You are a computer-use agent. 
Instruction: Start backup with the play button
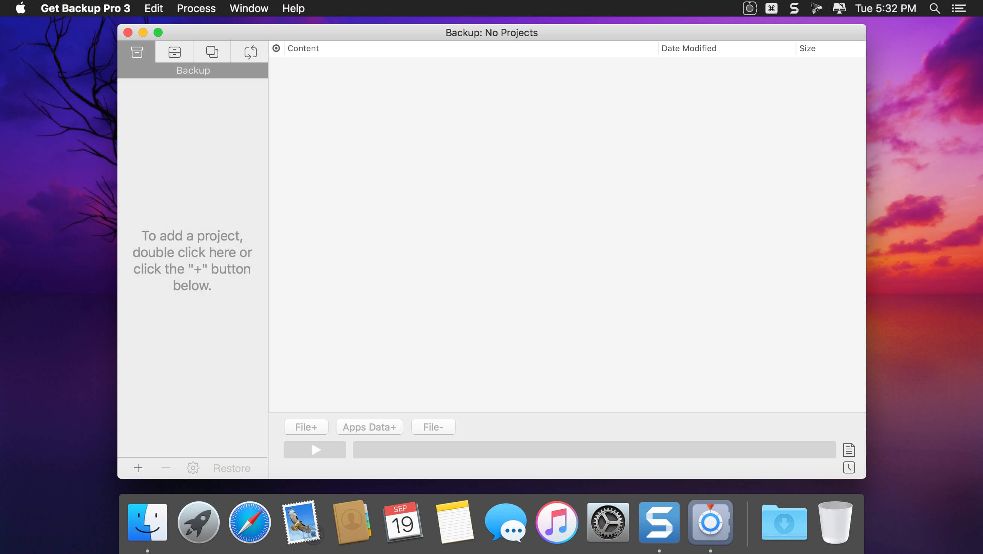coord(315,450)
